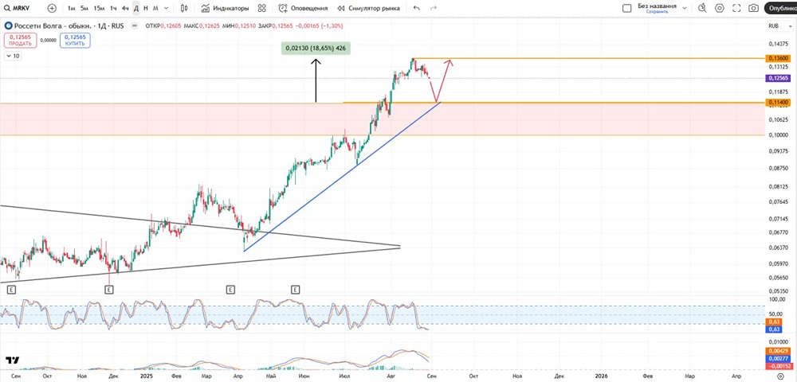This screenshot has width=797, height=382.
Task: Click the orange 0,11400 price label
Action: click(x=778, y=103)
